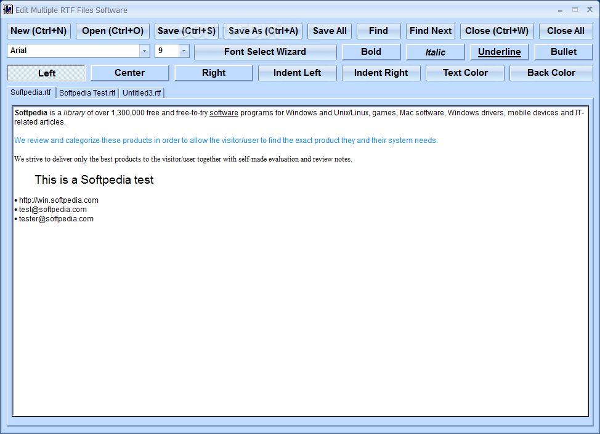Click inside the font size field showing 9
600x434 pixels.
167,51
